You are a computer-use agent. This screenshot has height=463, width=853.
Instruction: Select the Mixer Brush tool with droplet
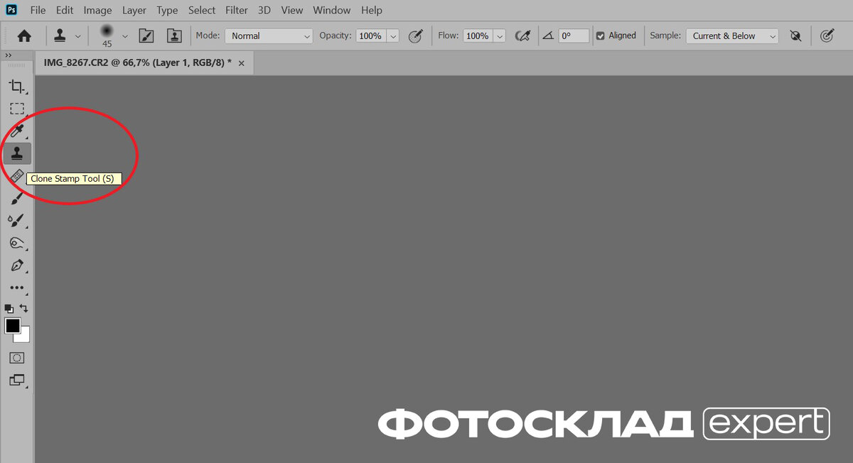(x=16, y=220)
